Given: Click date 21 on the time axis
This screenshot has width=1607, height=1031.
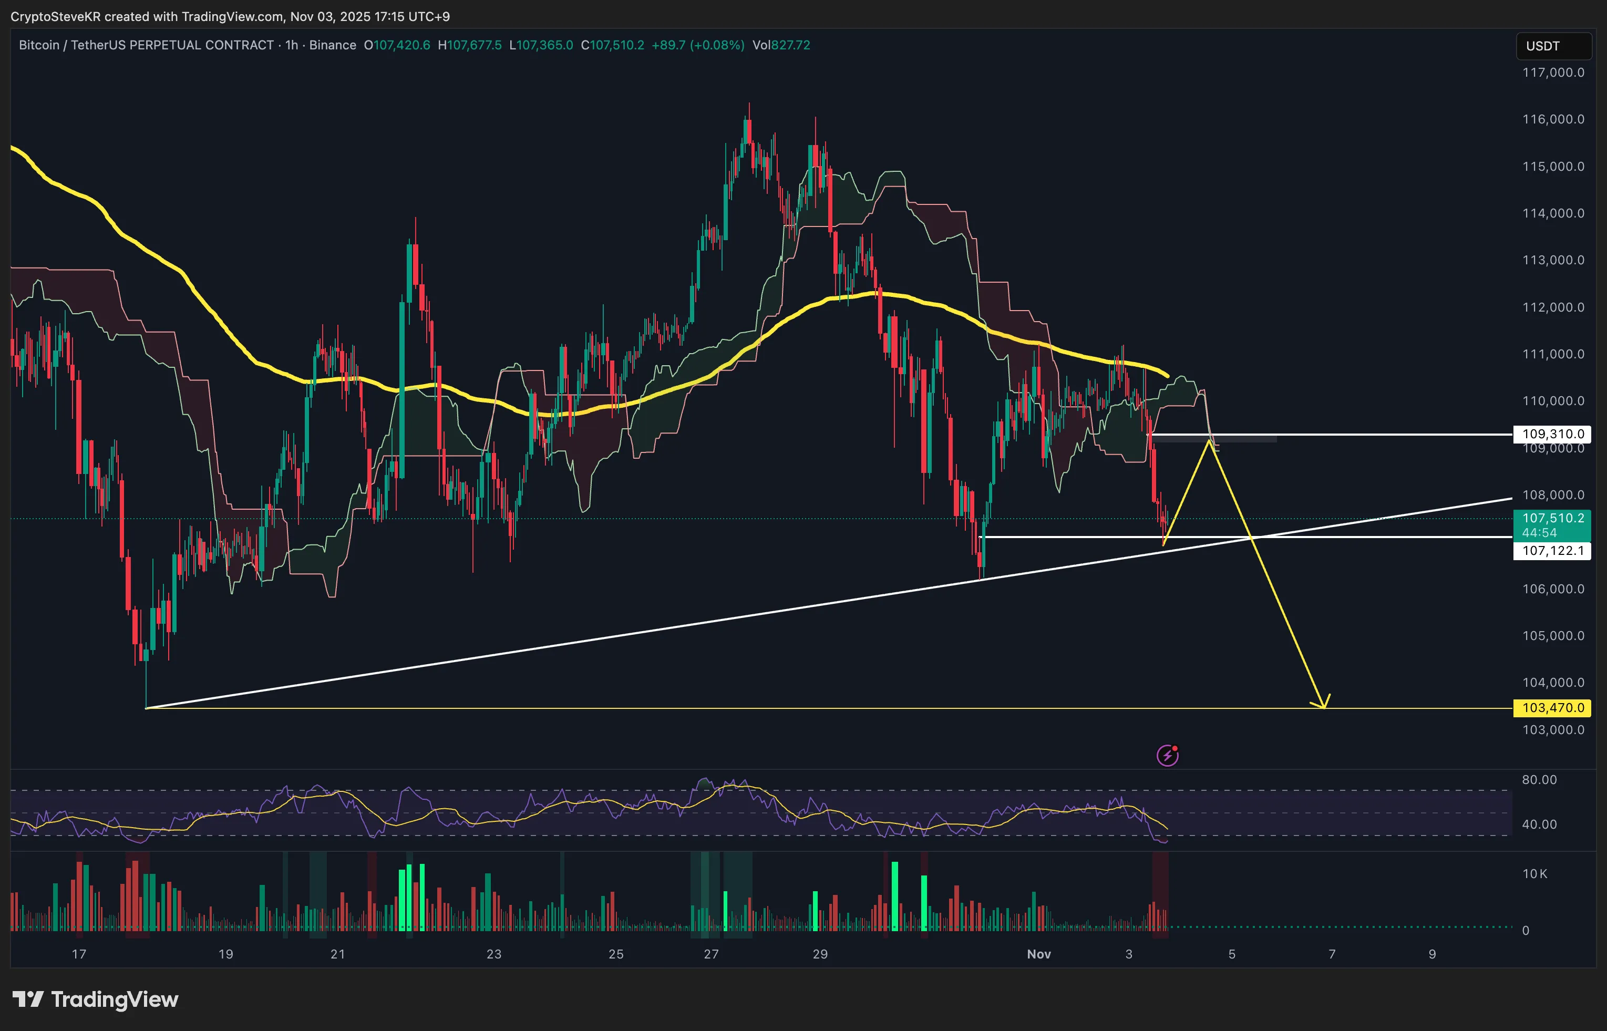Looking at the screenshot, I should pyautogui.click(x=338, y=954).
